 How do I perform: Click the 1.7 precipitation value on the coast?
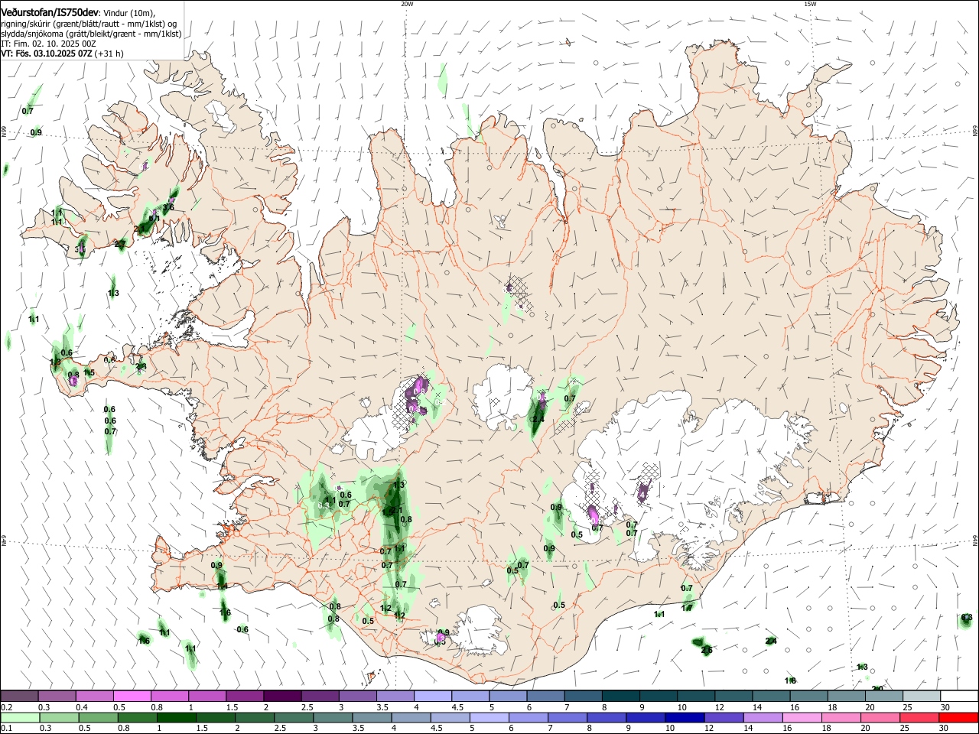coord(687,609)
